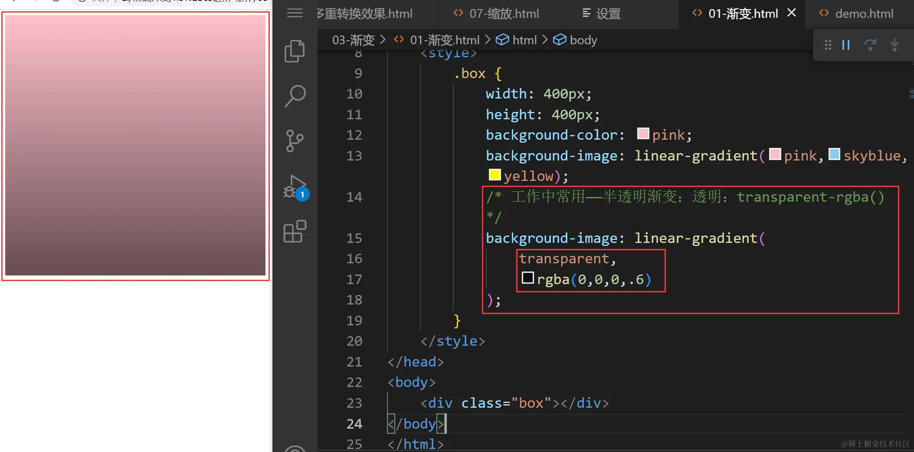
Task: Pause the debug session
Action: point(846,45)
